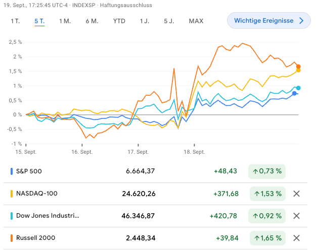Screen dimensions: 317x252
Task: Select the 5 J. range tab
Action: coord(169,21)
